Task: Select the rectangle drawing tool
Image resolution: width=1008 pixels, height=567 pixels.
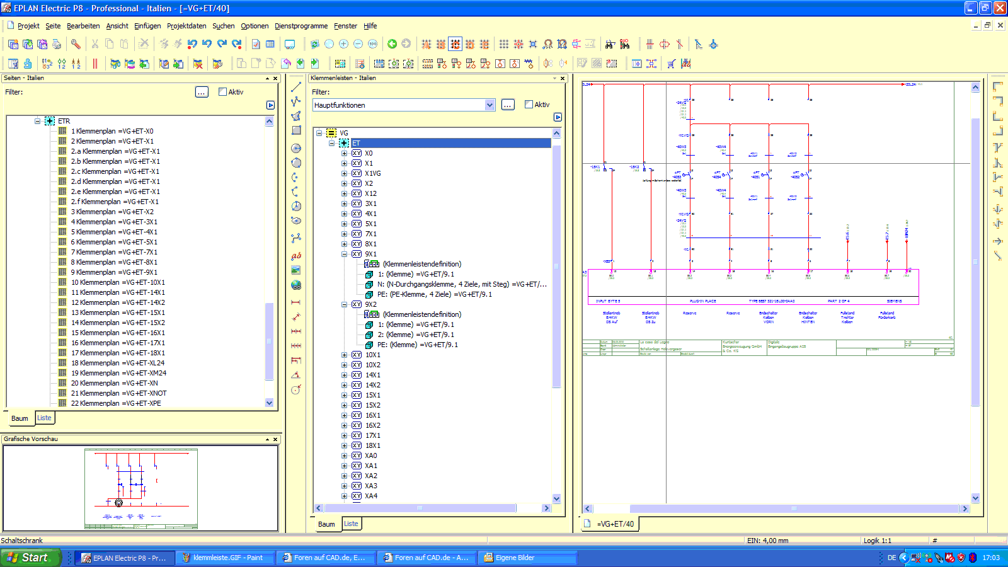Action: pyautogui.click(x=296, y=130)
